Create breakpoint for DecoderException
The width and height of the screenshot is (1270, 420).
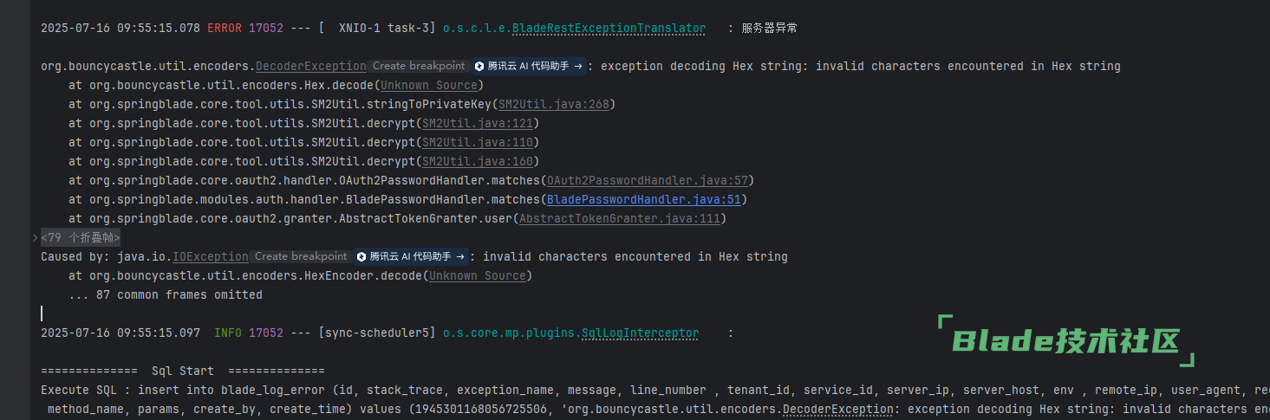(x=419, y=66)
